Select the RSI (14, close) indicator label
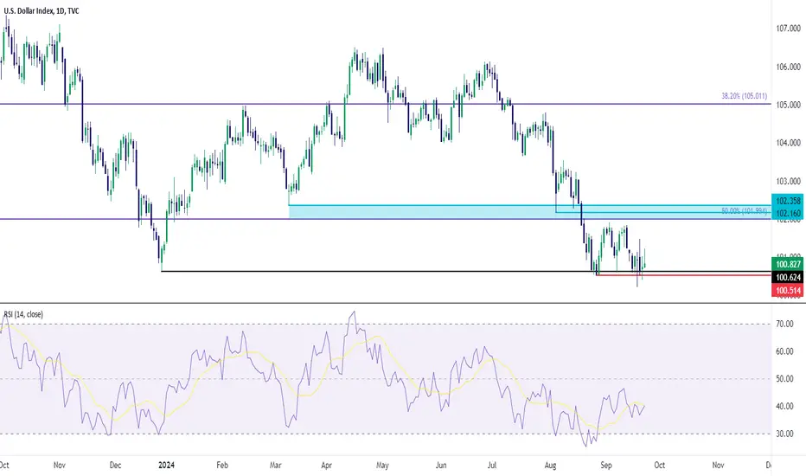 coord(23,314)
